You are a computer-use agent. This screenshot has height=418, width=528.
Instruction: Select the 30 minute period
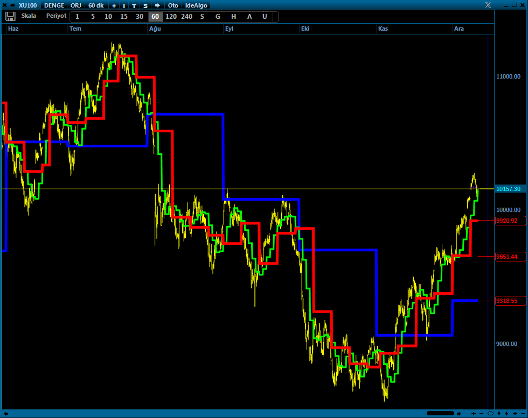(x=140, y=17)
